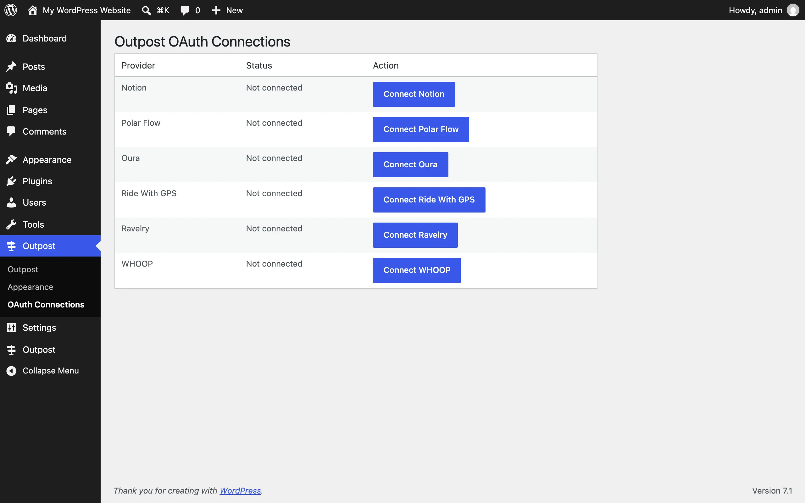
Task: Open the Pages menu item
Action: 50,110
